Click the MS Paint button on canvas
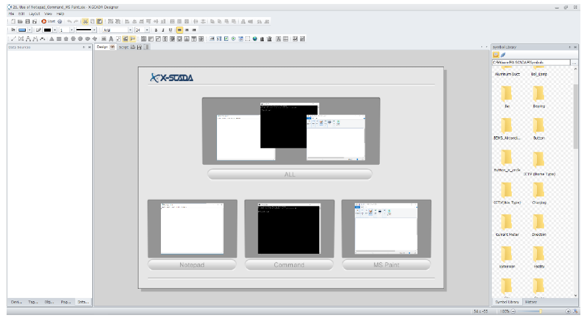 coord(386,264)
